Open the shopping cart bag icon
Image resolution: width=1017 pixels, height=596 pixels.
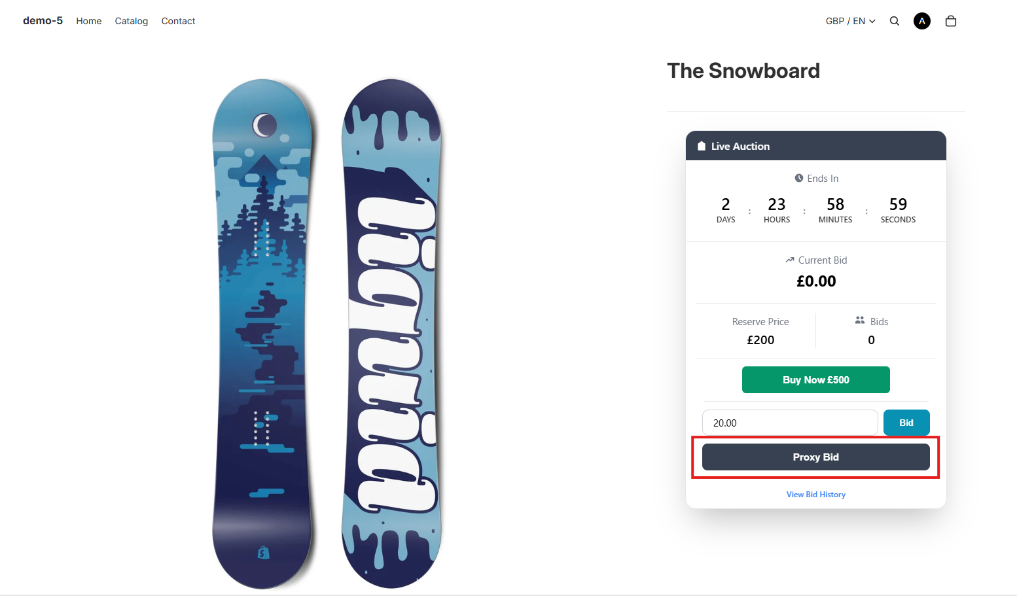(x=950, y=21)
